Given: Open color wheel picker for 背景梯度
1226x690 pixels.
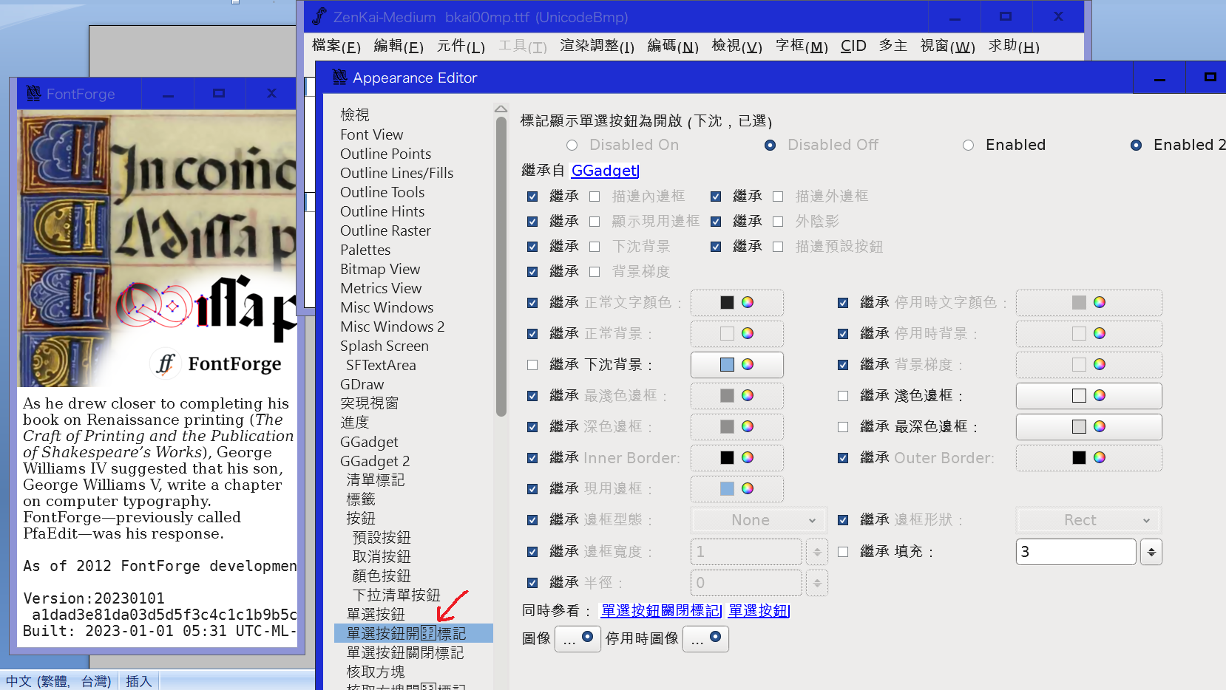Looking at the screenshot, I should 1100,364.
